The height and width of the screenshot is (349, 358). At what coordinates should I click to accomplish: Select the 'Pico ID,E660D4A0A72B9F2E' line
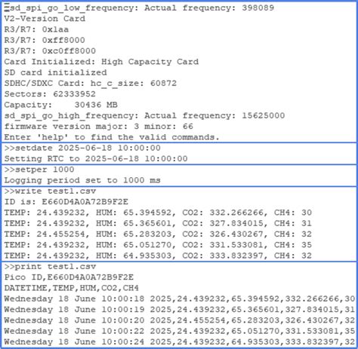click(x=69, y=277)
